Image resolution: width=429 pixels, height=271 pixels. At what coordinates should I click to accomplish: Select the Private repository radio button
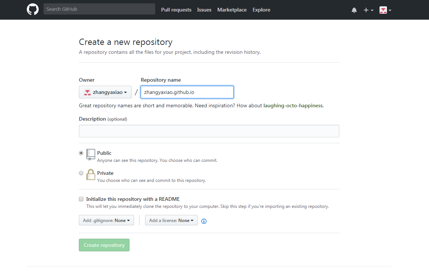tap(81, 173)
